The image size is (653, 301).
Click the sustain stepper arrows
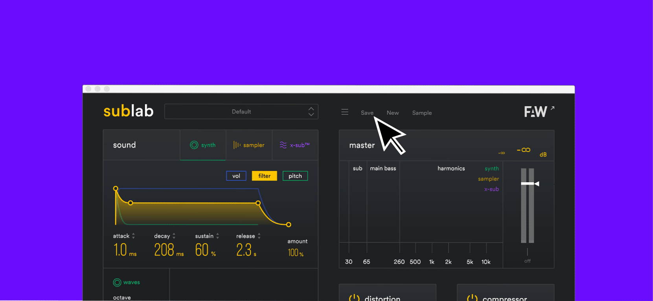217,236
